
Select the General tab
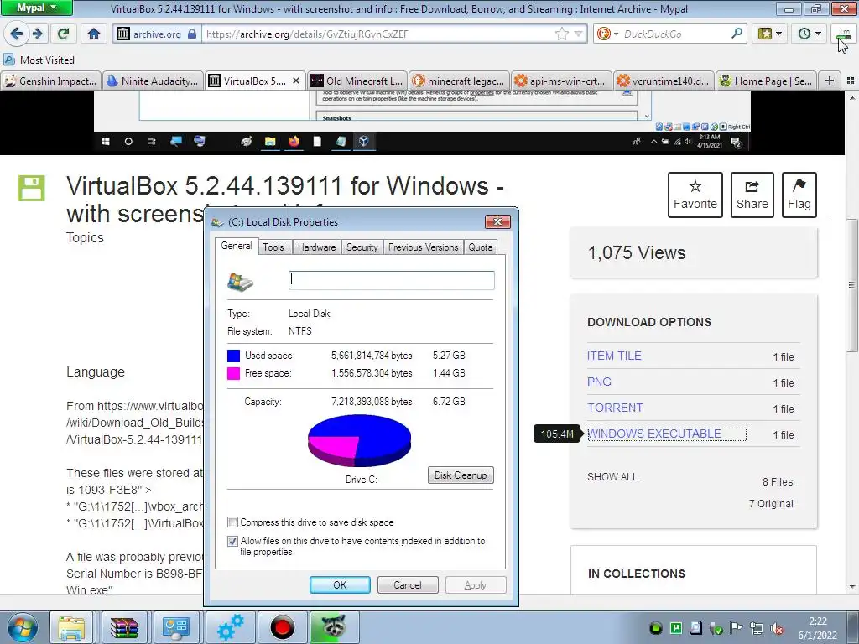click(236, 246)
